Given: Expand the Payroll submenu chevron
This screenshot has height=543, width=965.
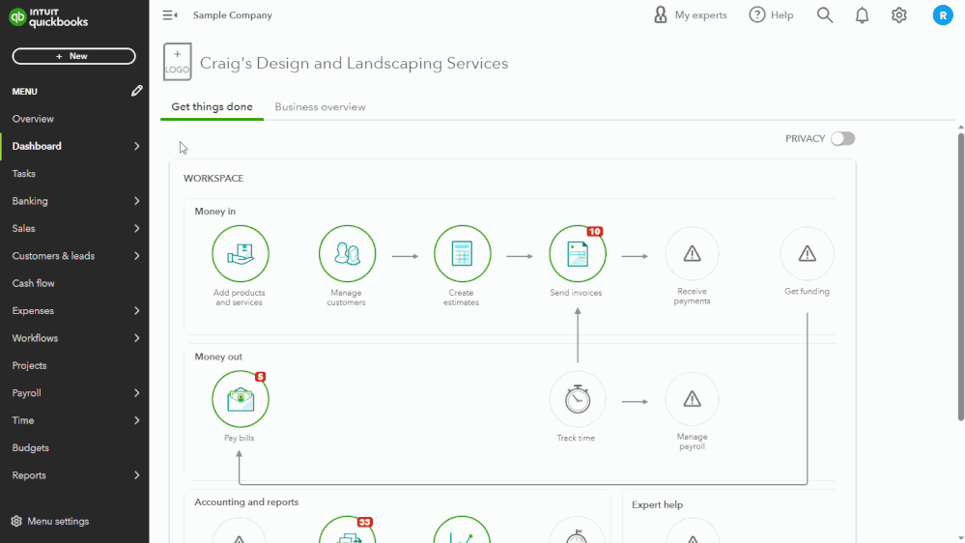Looking at the screenshot, I should tap(136, 393).
